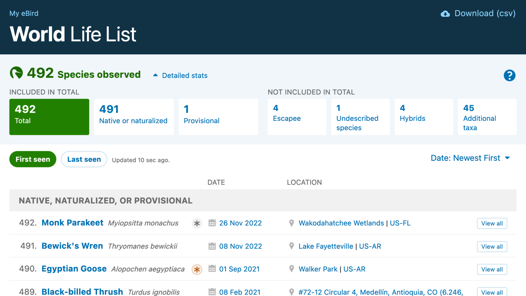Open the 08 Feb 2021 checklist date
Image resolution: width=526 pixels, height=296 pixels.
pos(240,292)
